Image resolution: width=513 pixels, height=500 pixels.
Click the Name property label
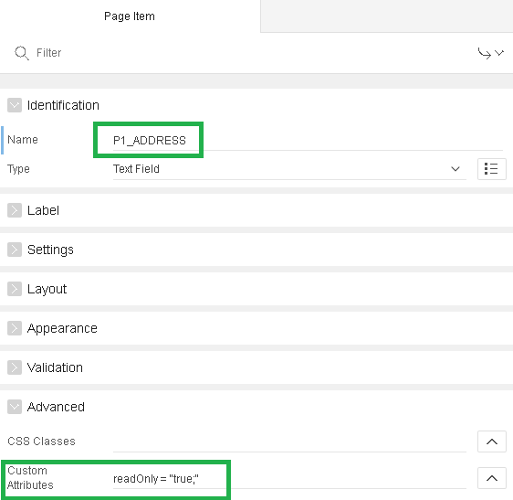(23, 140)
